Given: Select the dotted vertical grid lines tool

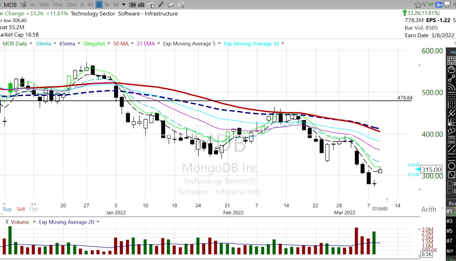Looking at the screenshot, I should tap(451, 104).
